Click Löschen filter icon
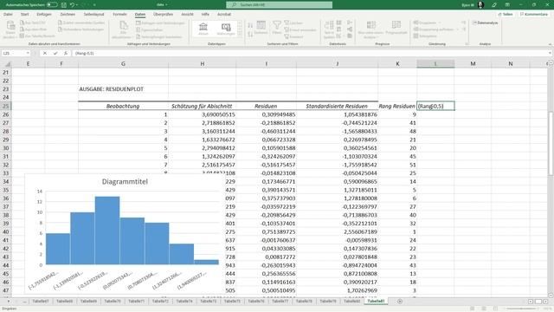Viewport: 554px width, 312px height. pos(287,23)
